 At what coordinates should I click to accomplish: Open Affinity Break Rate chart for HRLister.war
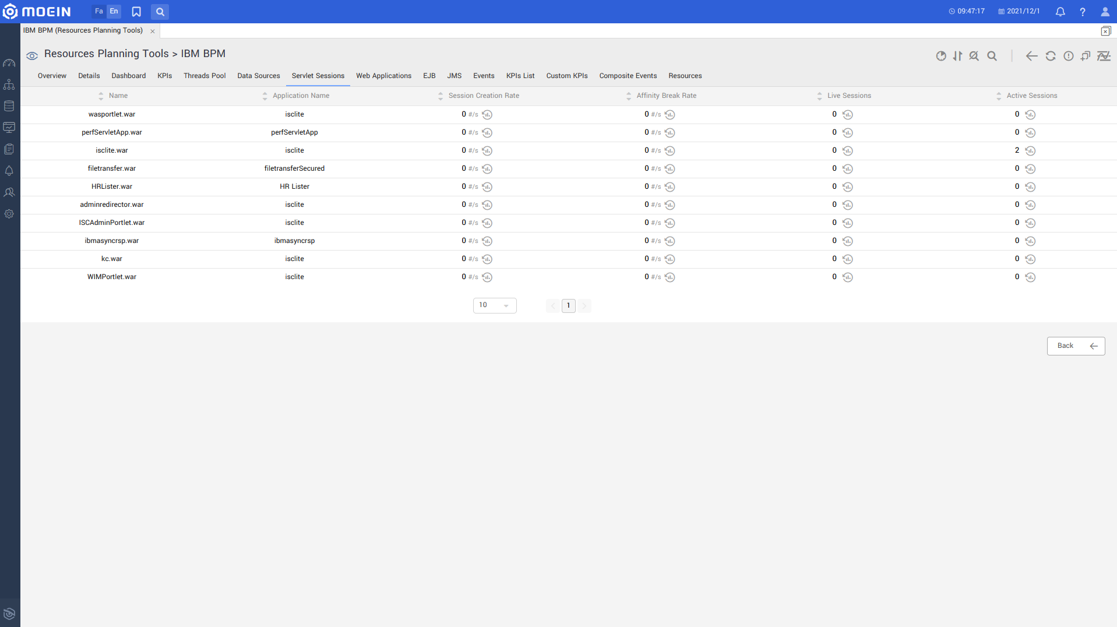670,187
